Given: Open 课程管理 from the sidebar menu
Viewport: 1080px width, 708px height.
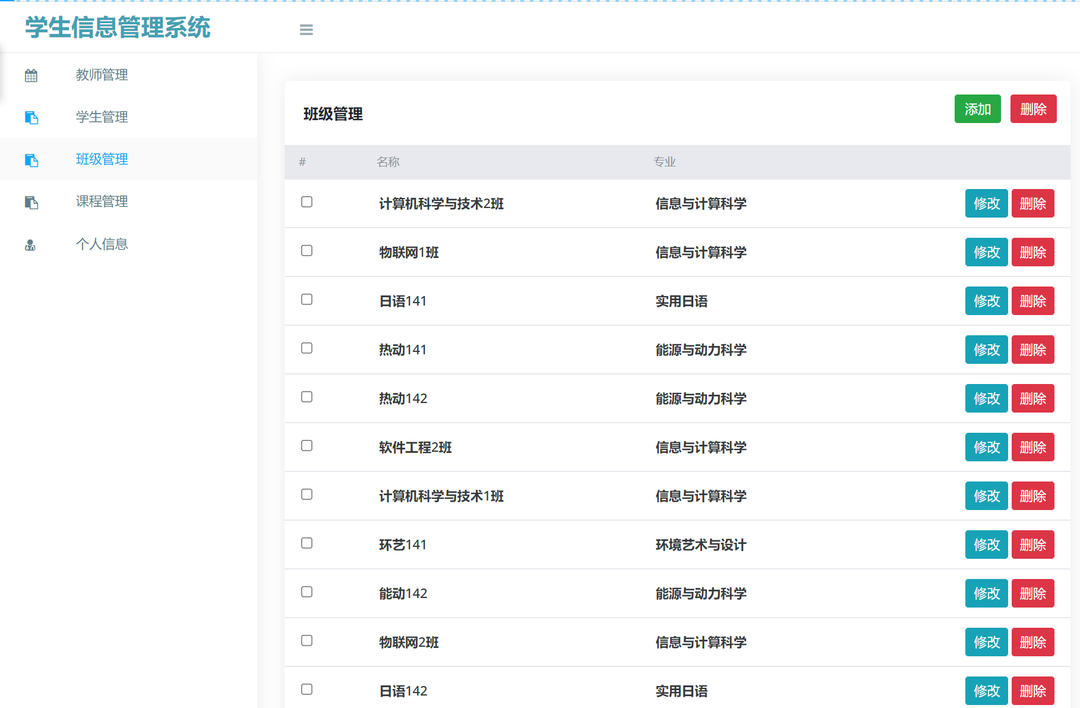Looking at the screenshot, I should [102, 202].
